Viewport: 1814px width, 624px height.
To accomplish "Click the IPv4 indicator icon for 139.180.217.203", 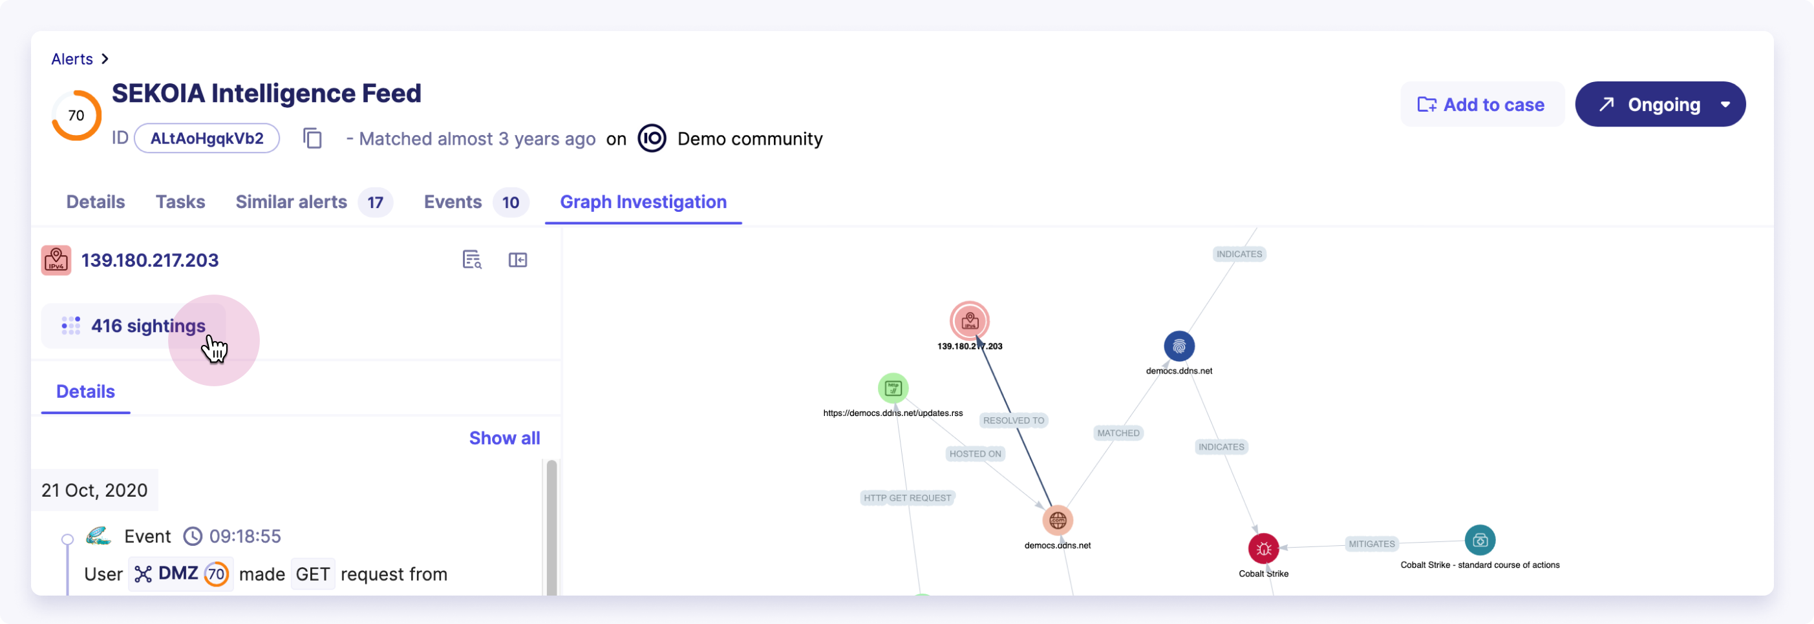I will click(56, 260).
